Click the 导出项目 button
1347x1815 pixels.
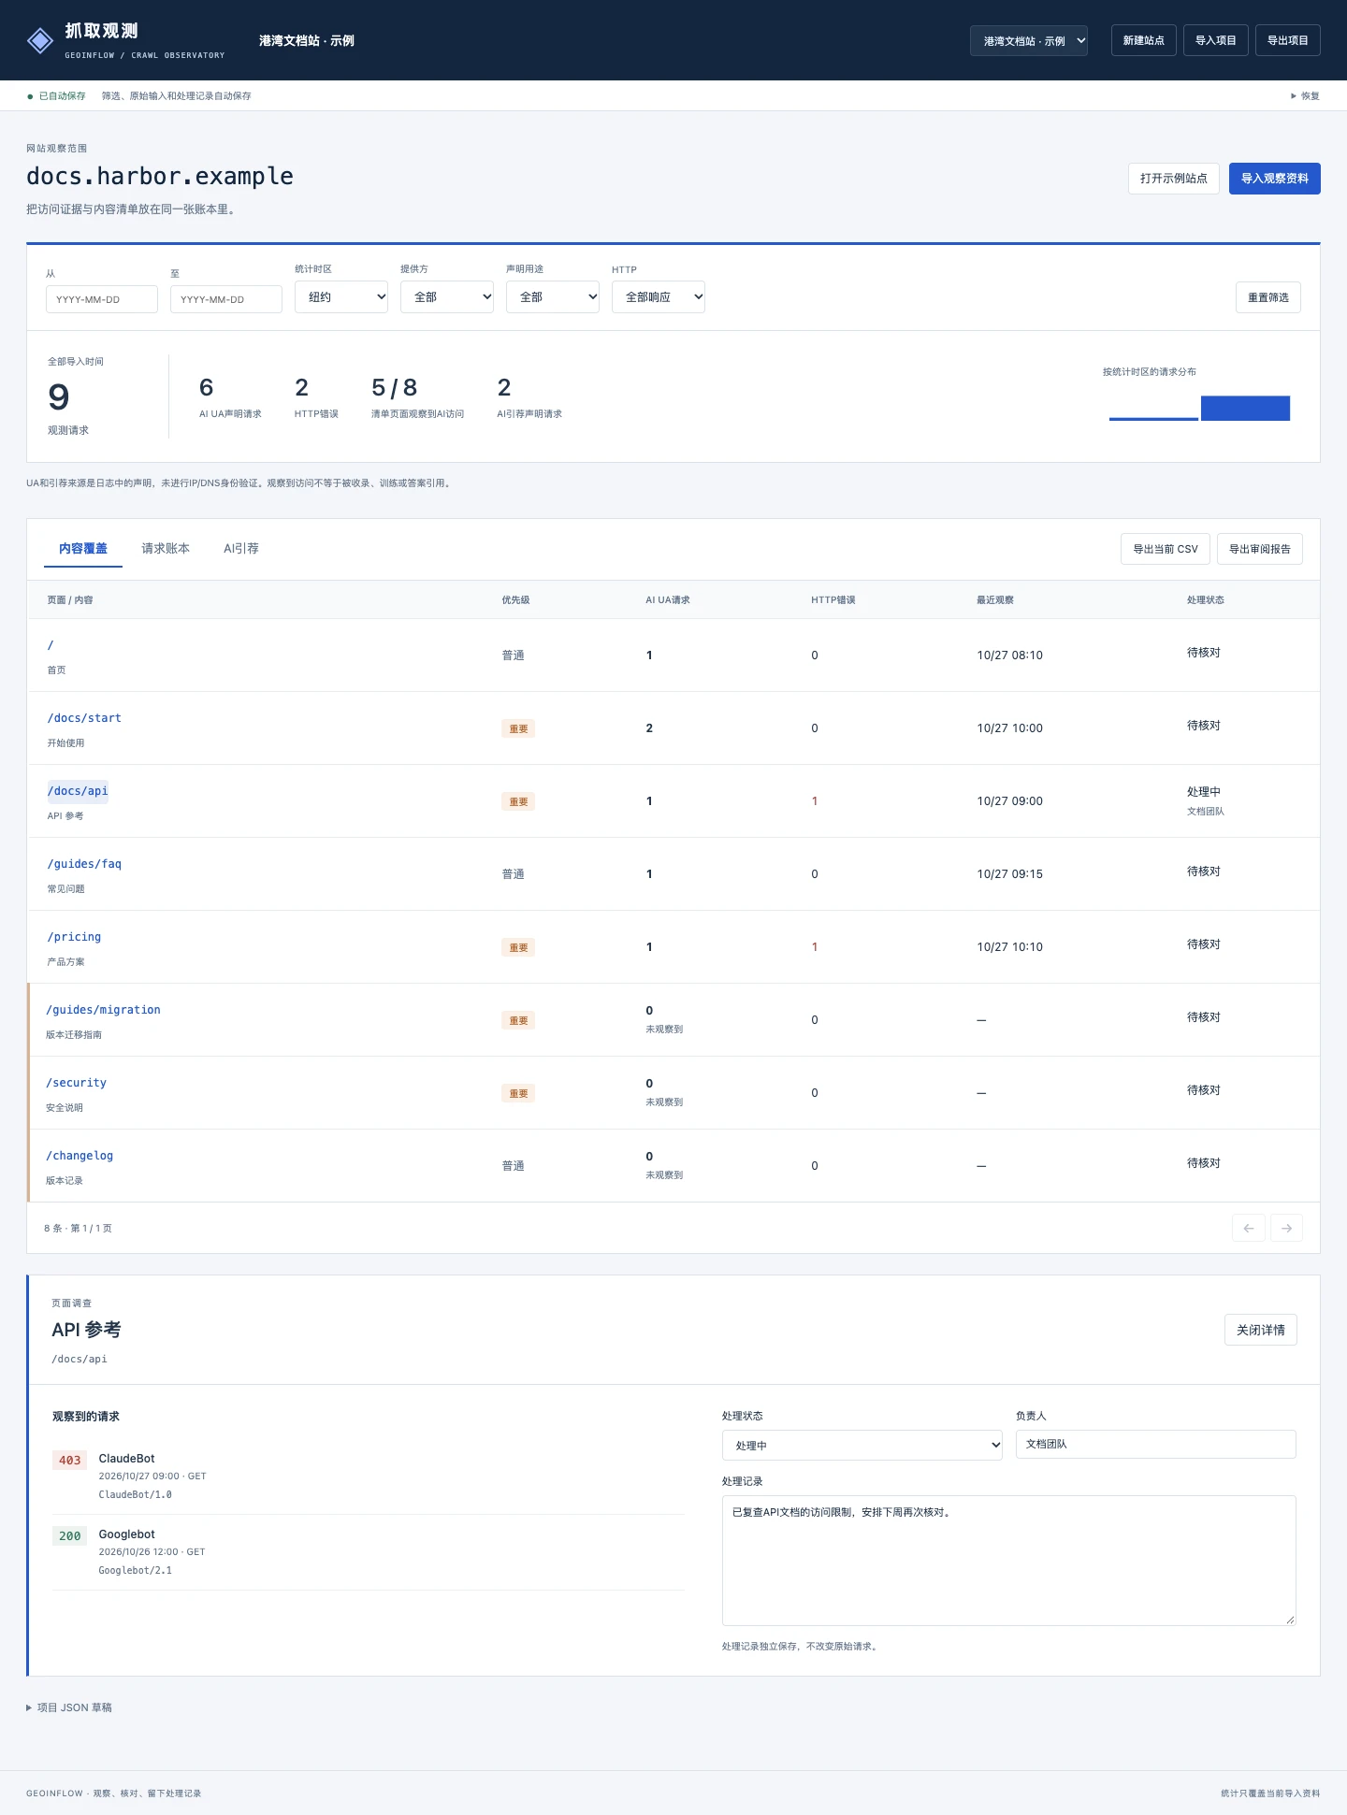1288,40
